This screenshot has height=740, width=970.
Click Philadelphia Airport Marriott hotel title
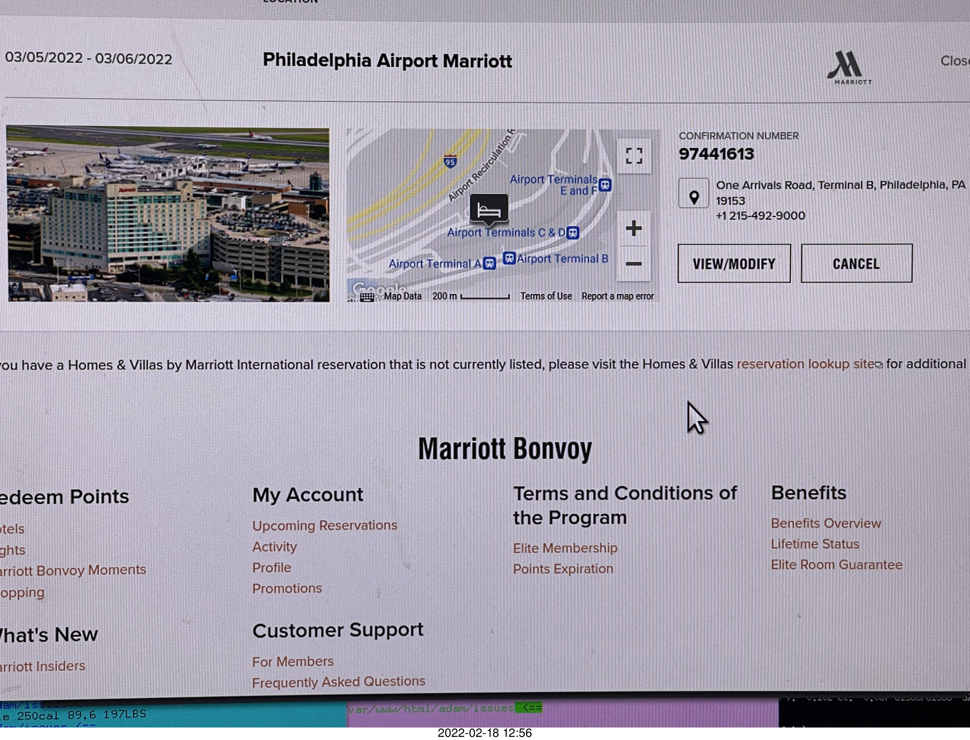pyautogui.click(x=387, y=61)
